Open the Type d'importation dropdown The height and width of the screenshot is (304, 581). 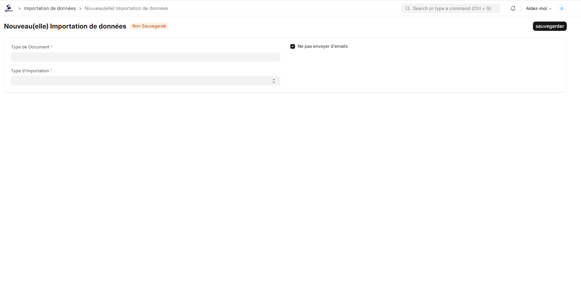click(x=145, y=81)
